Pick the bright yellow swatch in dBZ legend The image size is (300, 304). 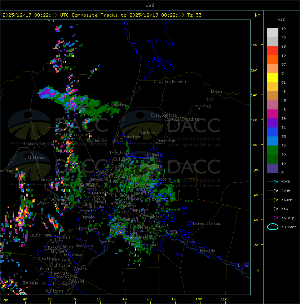point(273,78)
